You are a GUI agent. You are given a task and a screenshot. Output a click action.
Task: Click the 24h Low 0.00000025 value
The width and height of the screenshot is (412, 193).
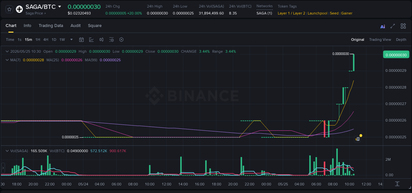pyautogui.click(x=183, y=13)
